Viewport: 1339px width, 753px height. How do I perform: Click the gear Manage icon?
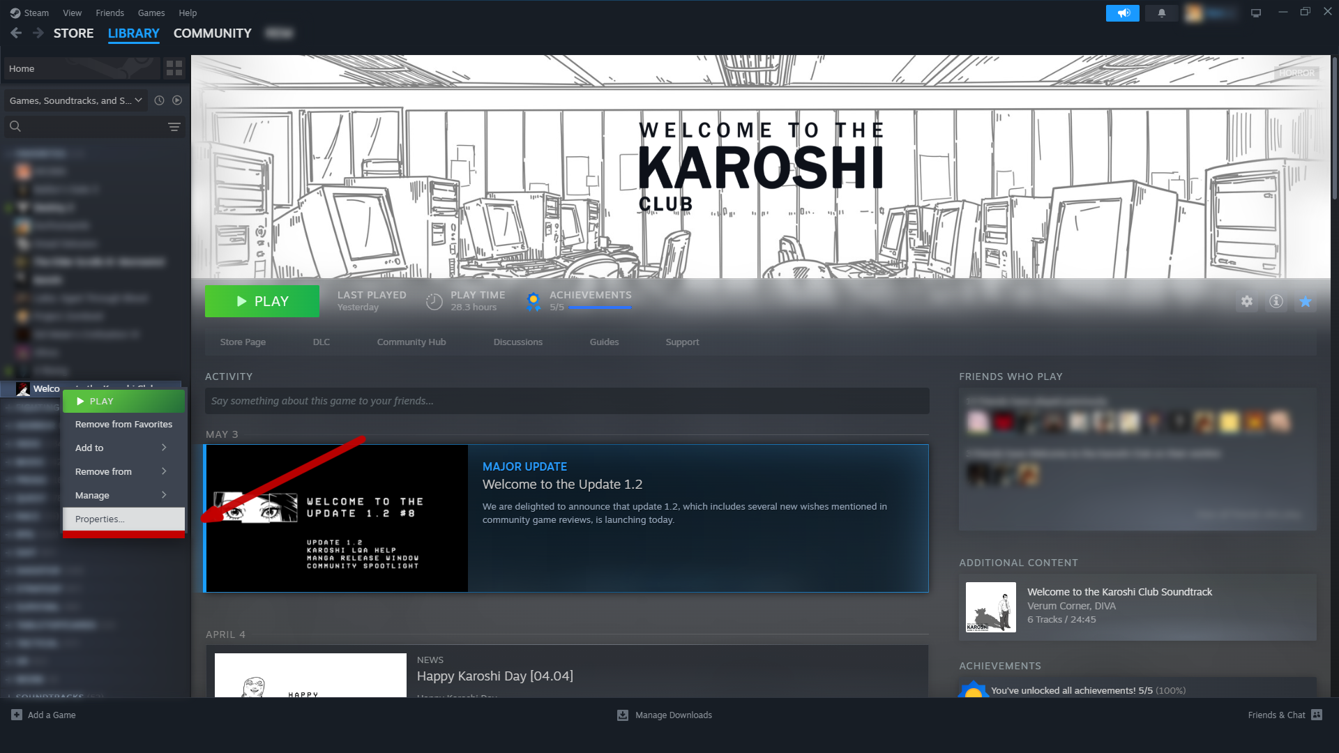pos(1246,301)
